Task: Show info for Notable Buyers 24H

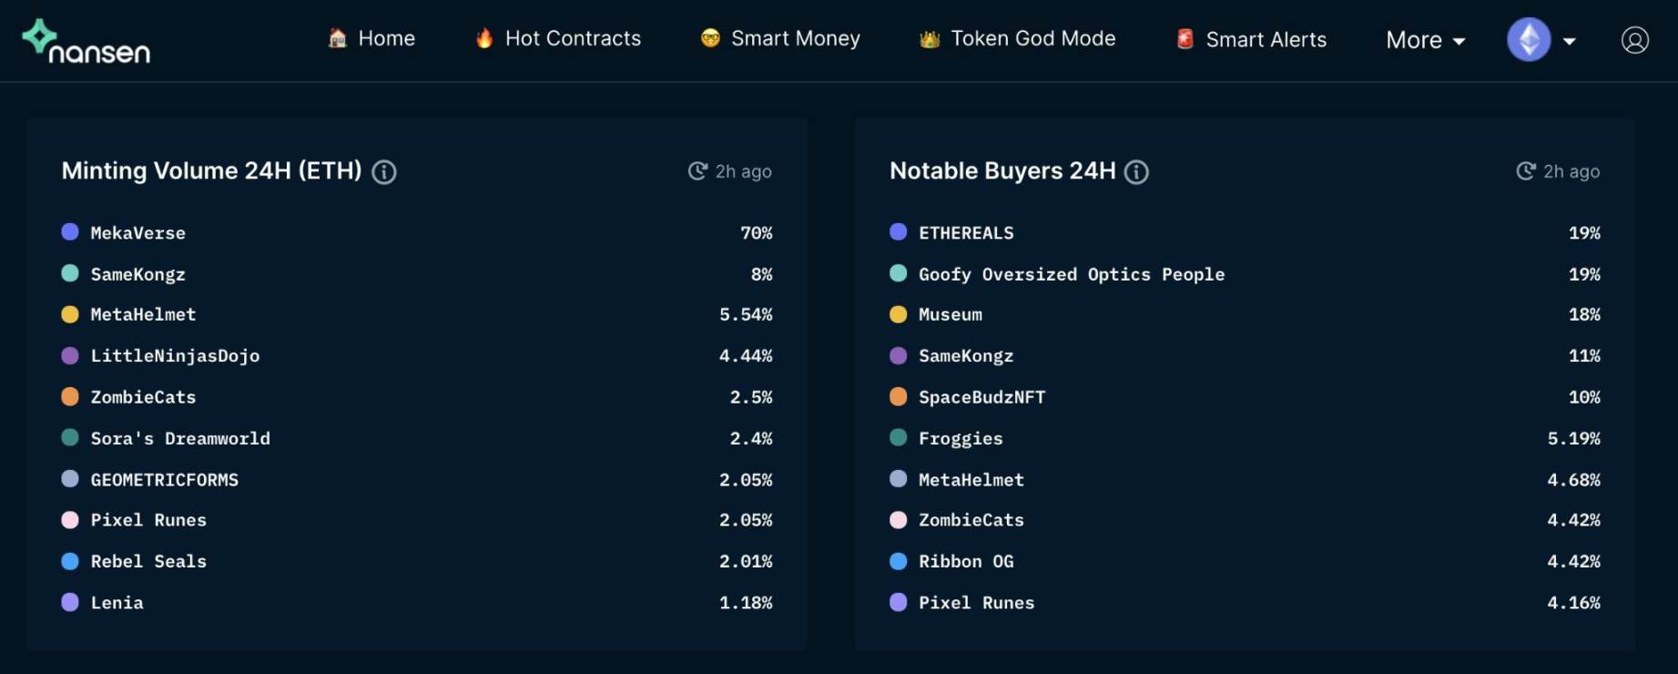Action: 1136,172
